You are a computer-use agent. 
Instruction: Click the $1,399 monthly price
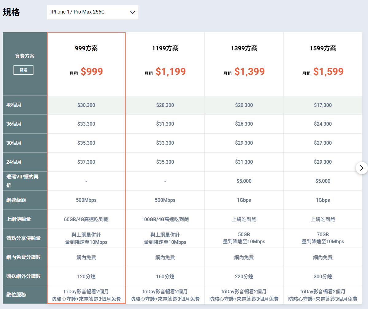pos(250,71)
